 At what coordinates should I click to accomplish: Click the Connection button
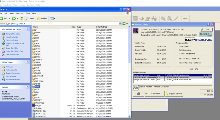coord(154,94)
